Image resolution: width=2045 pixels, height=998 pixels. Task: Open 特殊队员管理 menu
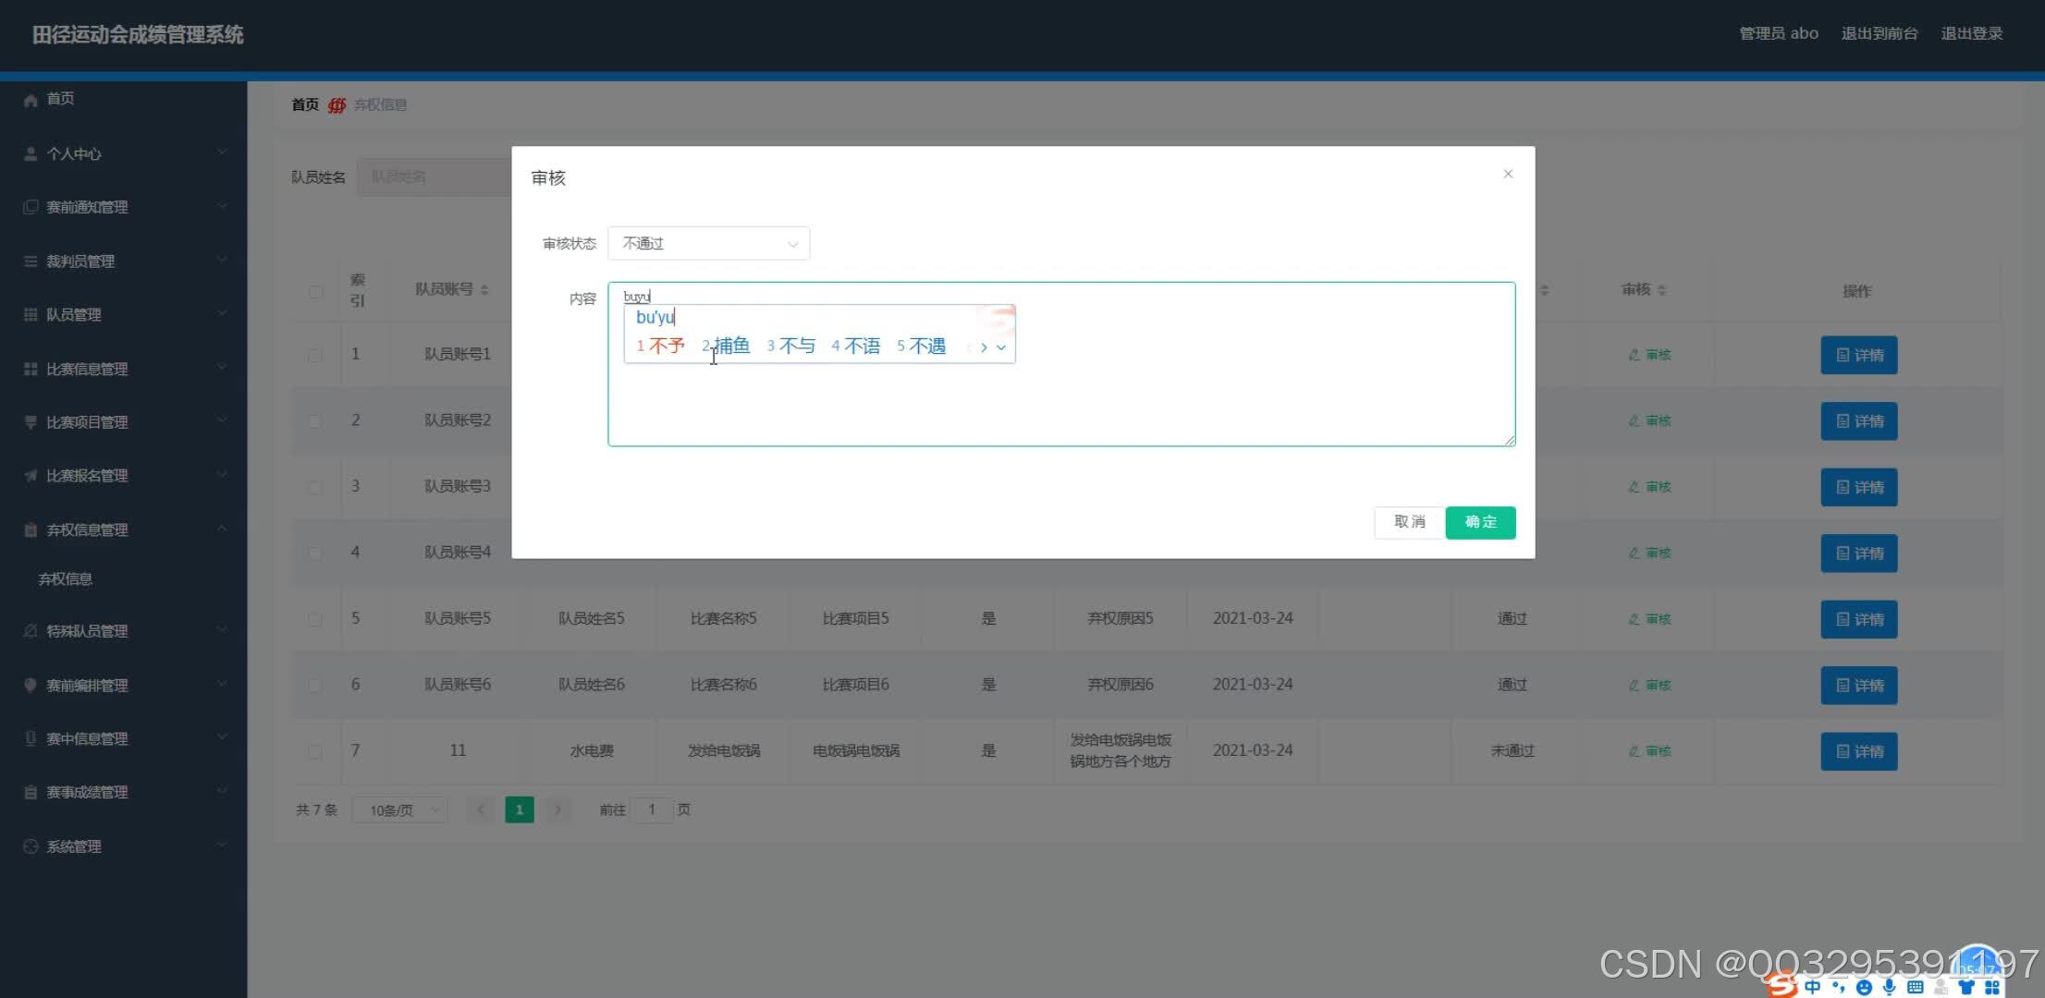[123, 631]
